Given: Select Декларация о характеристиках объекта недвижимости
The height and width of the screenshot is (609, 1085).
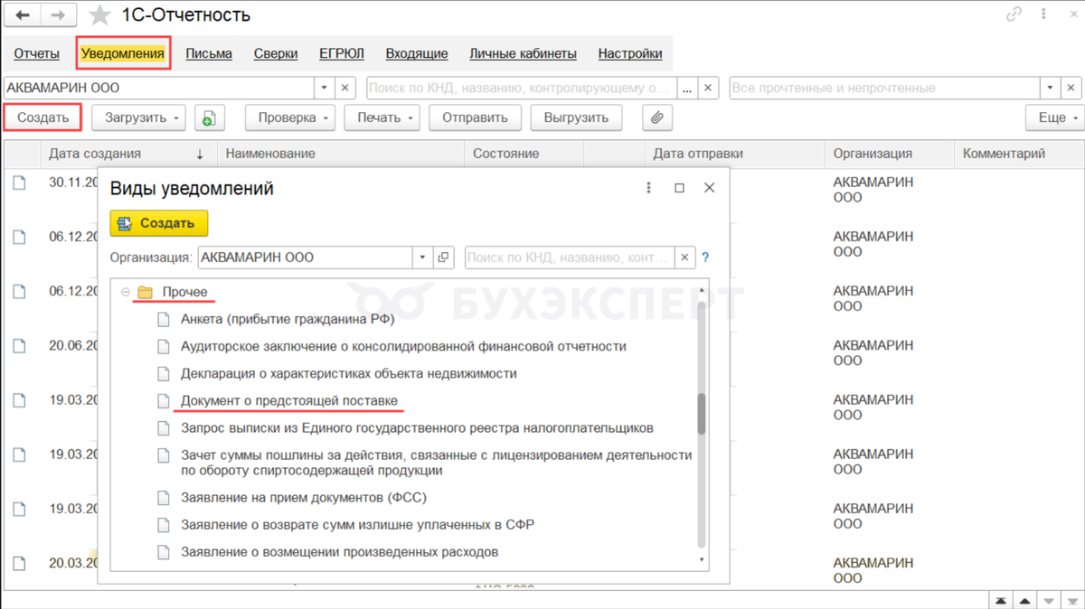Looking at the screenshot, I should click(x=348, y=373).
